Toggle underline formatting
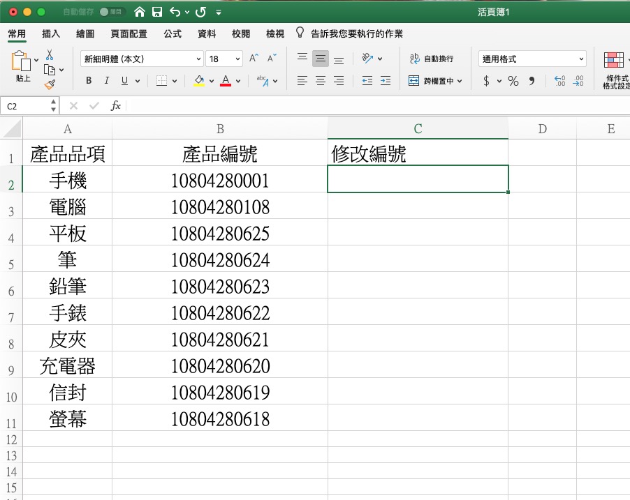Image resolution: width=630 pixels, height=500 pixels. pos(125,81)
